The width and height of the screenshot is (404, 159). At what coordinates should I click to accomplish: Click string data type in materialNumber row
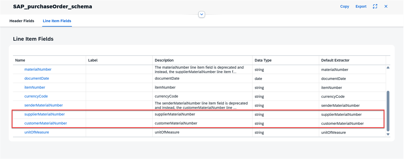point(259,70)
